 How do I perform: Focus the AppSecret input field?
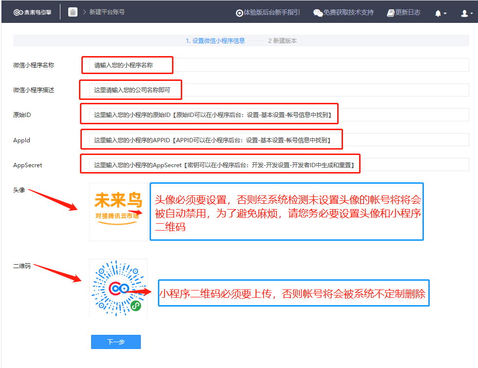click(x=279, y=165)
